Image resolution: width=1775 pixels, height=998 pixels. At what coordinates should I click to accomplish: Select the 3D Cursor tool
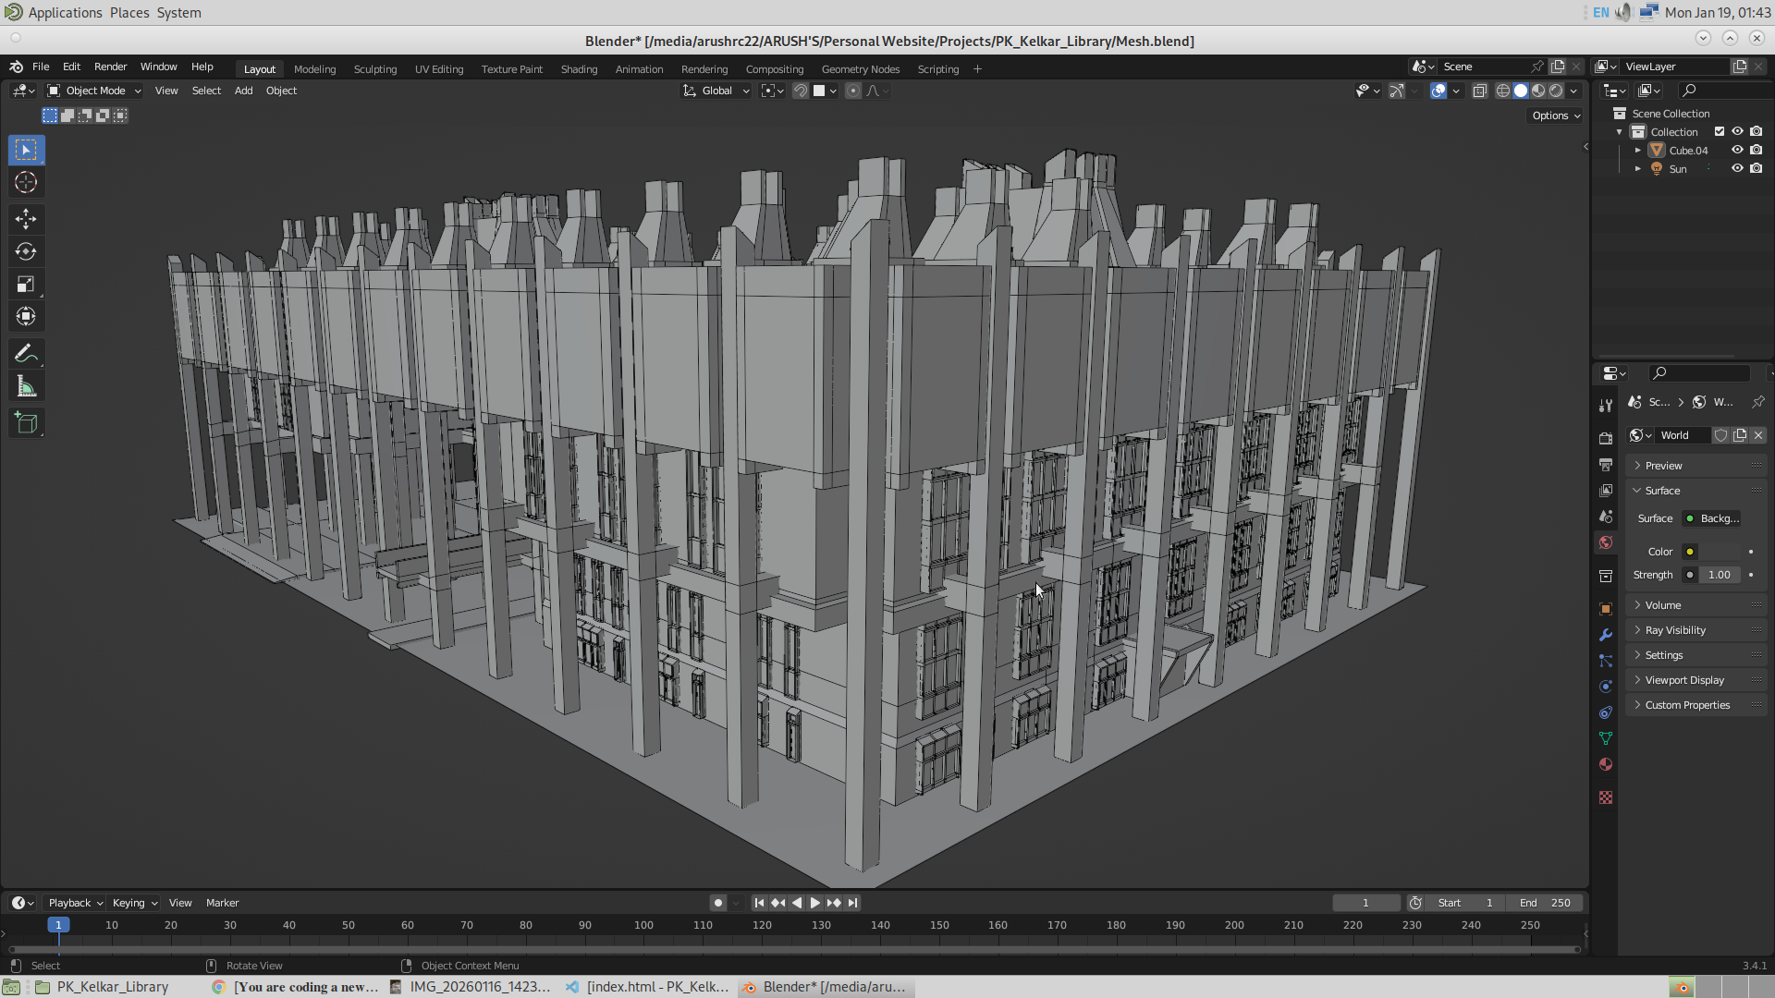pos(26,182)
